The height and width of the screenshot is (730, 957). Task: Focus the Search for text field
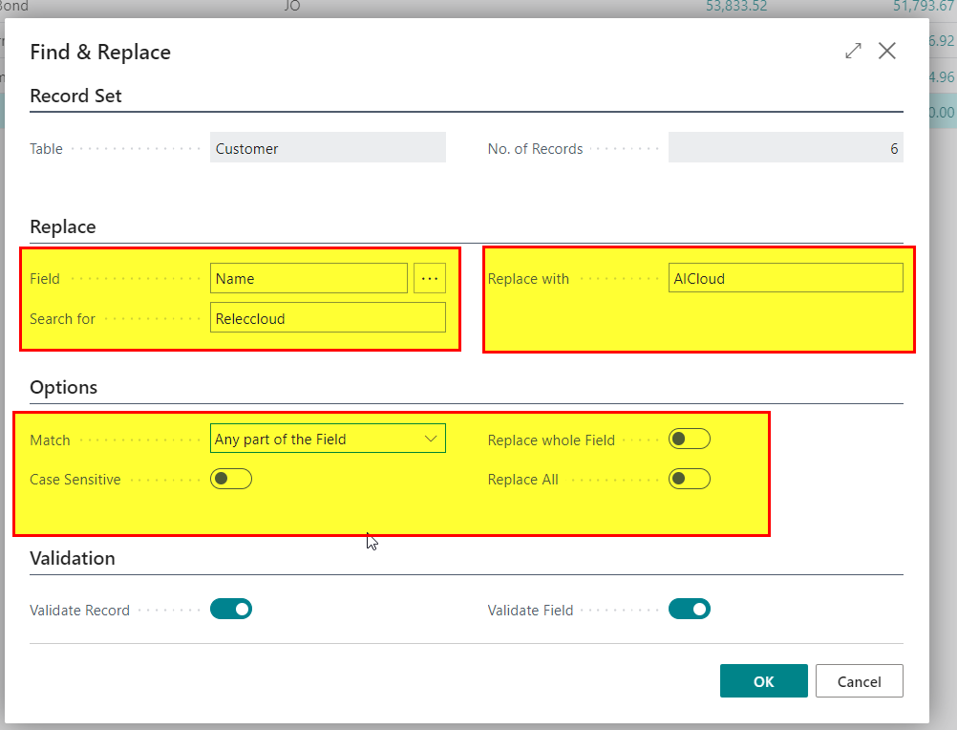(328, 318)
